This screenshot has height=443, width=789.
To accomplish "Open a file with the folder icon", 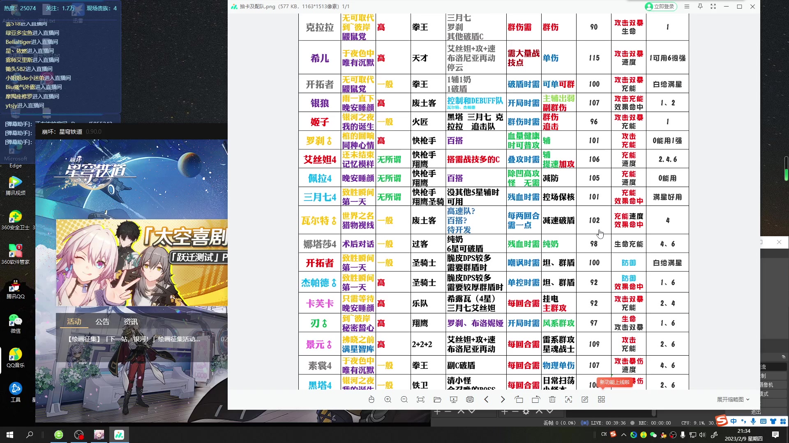I will (x=437, y=400).
